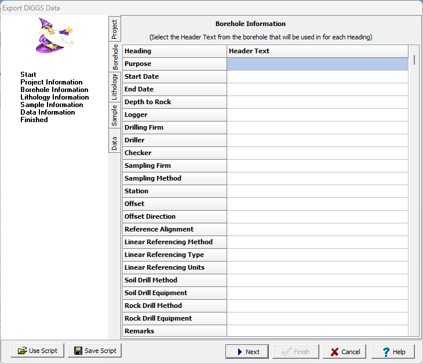Select the Logger header text cell
423x364 pixels.
click(x=317, y=115)
